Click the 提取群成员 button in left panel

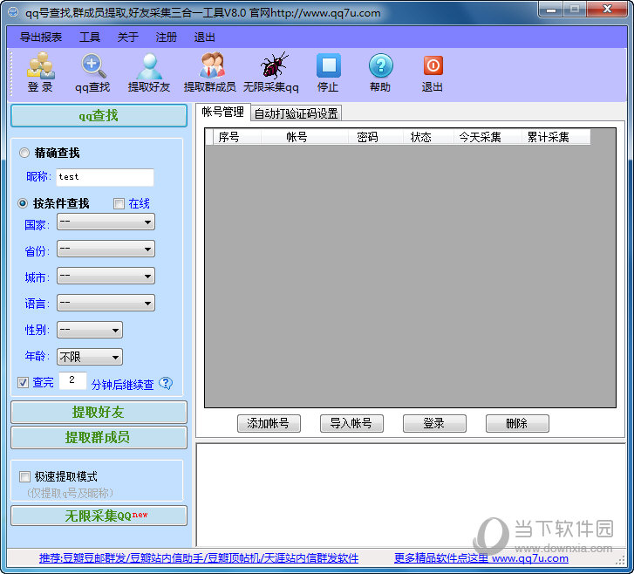[x=99, y=437]
